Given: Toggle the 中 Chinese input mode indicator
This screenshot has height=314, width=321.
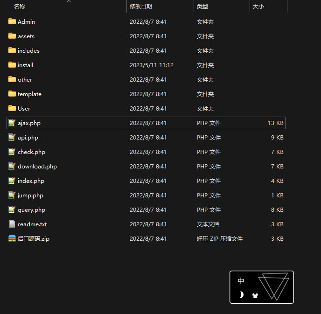Looking at the screenshot, I should 241,281.
